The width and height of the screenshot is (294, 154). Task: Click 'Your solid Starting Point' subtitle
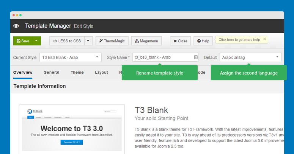tap(162, 118)
